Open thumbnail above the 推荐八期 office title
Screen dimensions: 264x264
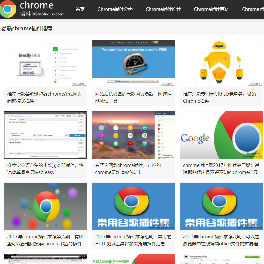pyautogui.click(x=221, y=206)
